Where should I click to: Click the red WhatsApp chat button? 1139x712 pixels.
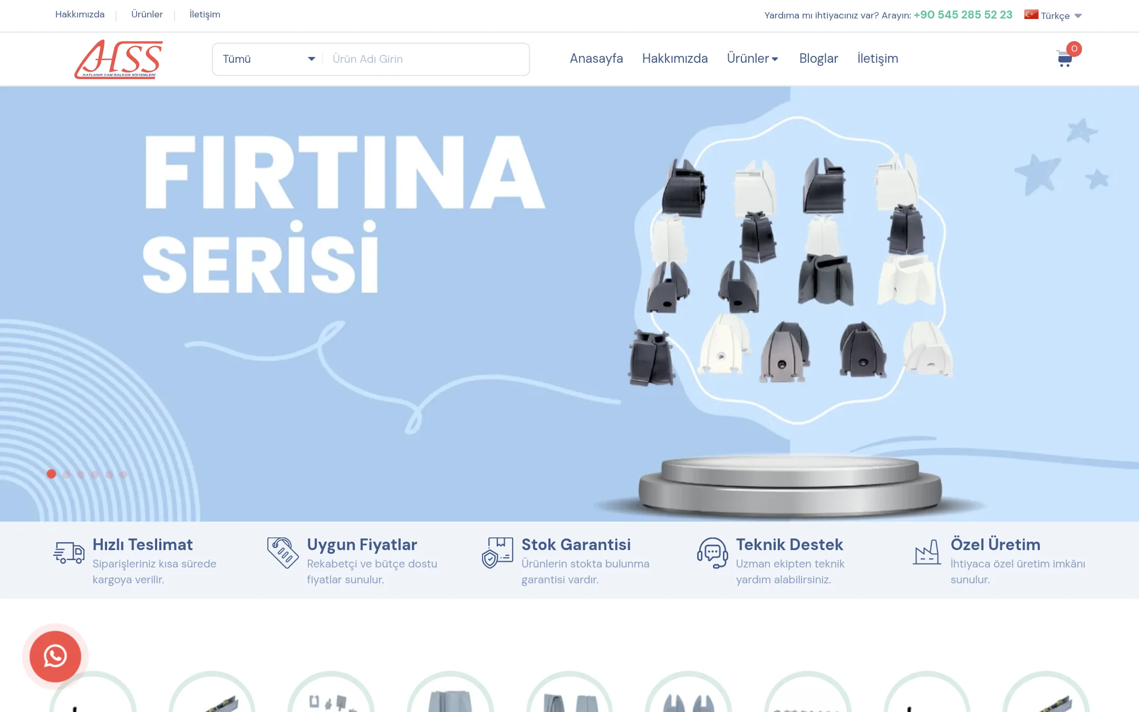55,656
